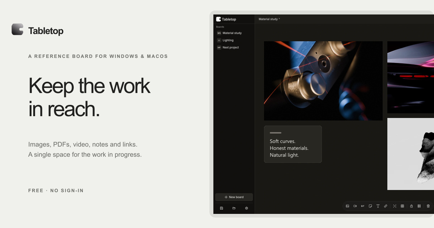Grab the note card's top handle bar
The image size is (434, 228).
coord(276,133)
